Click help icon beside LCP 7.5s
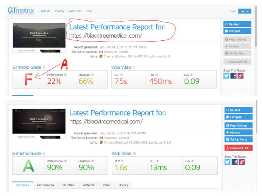This screenshot has width=262, height=196. [122, 75]
